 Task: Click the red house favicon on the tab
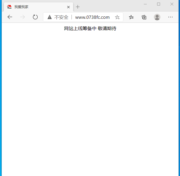(x=9, y=7)
